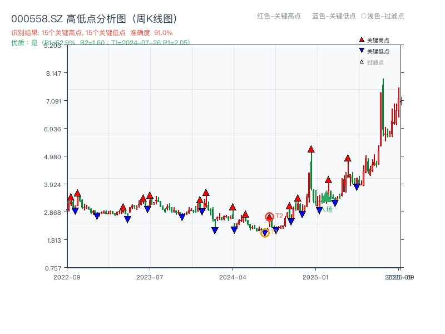Click the tallest green candlestick near 8.147
Image resolution: width=445 pixels, height=334 pixels.
(383, 107)
